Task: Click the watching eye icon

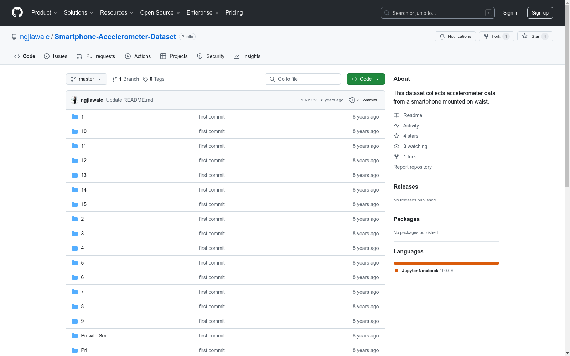Action: click(397, 146)
